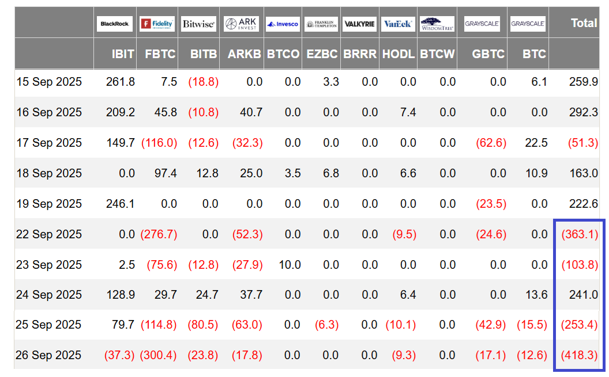Click the BlackRock logo

pos(115,24)
